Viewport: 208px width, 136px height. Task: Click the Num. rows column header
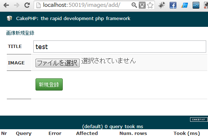(x=133, y=133)
